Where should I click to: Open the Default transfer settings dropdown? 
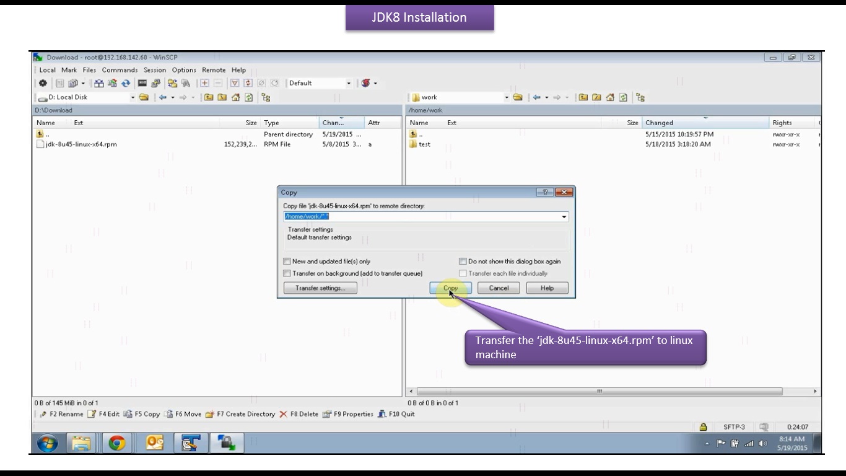[x=349, y=83]
